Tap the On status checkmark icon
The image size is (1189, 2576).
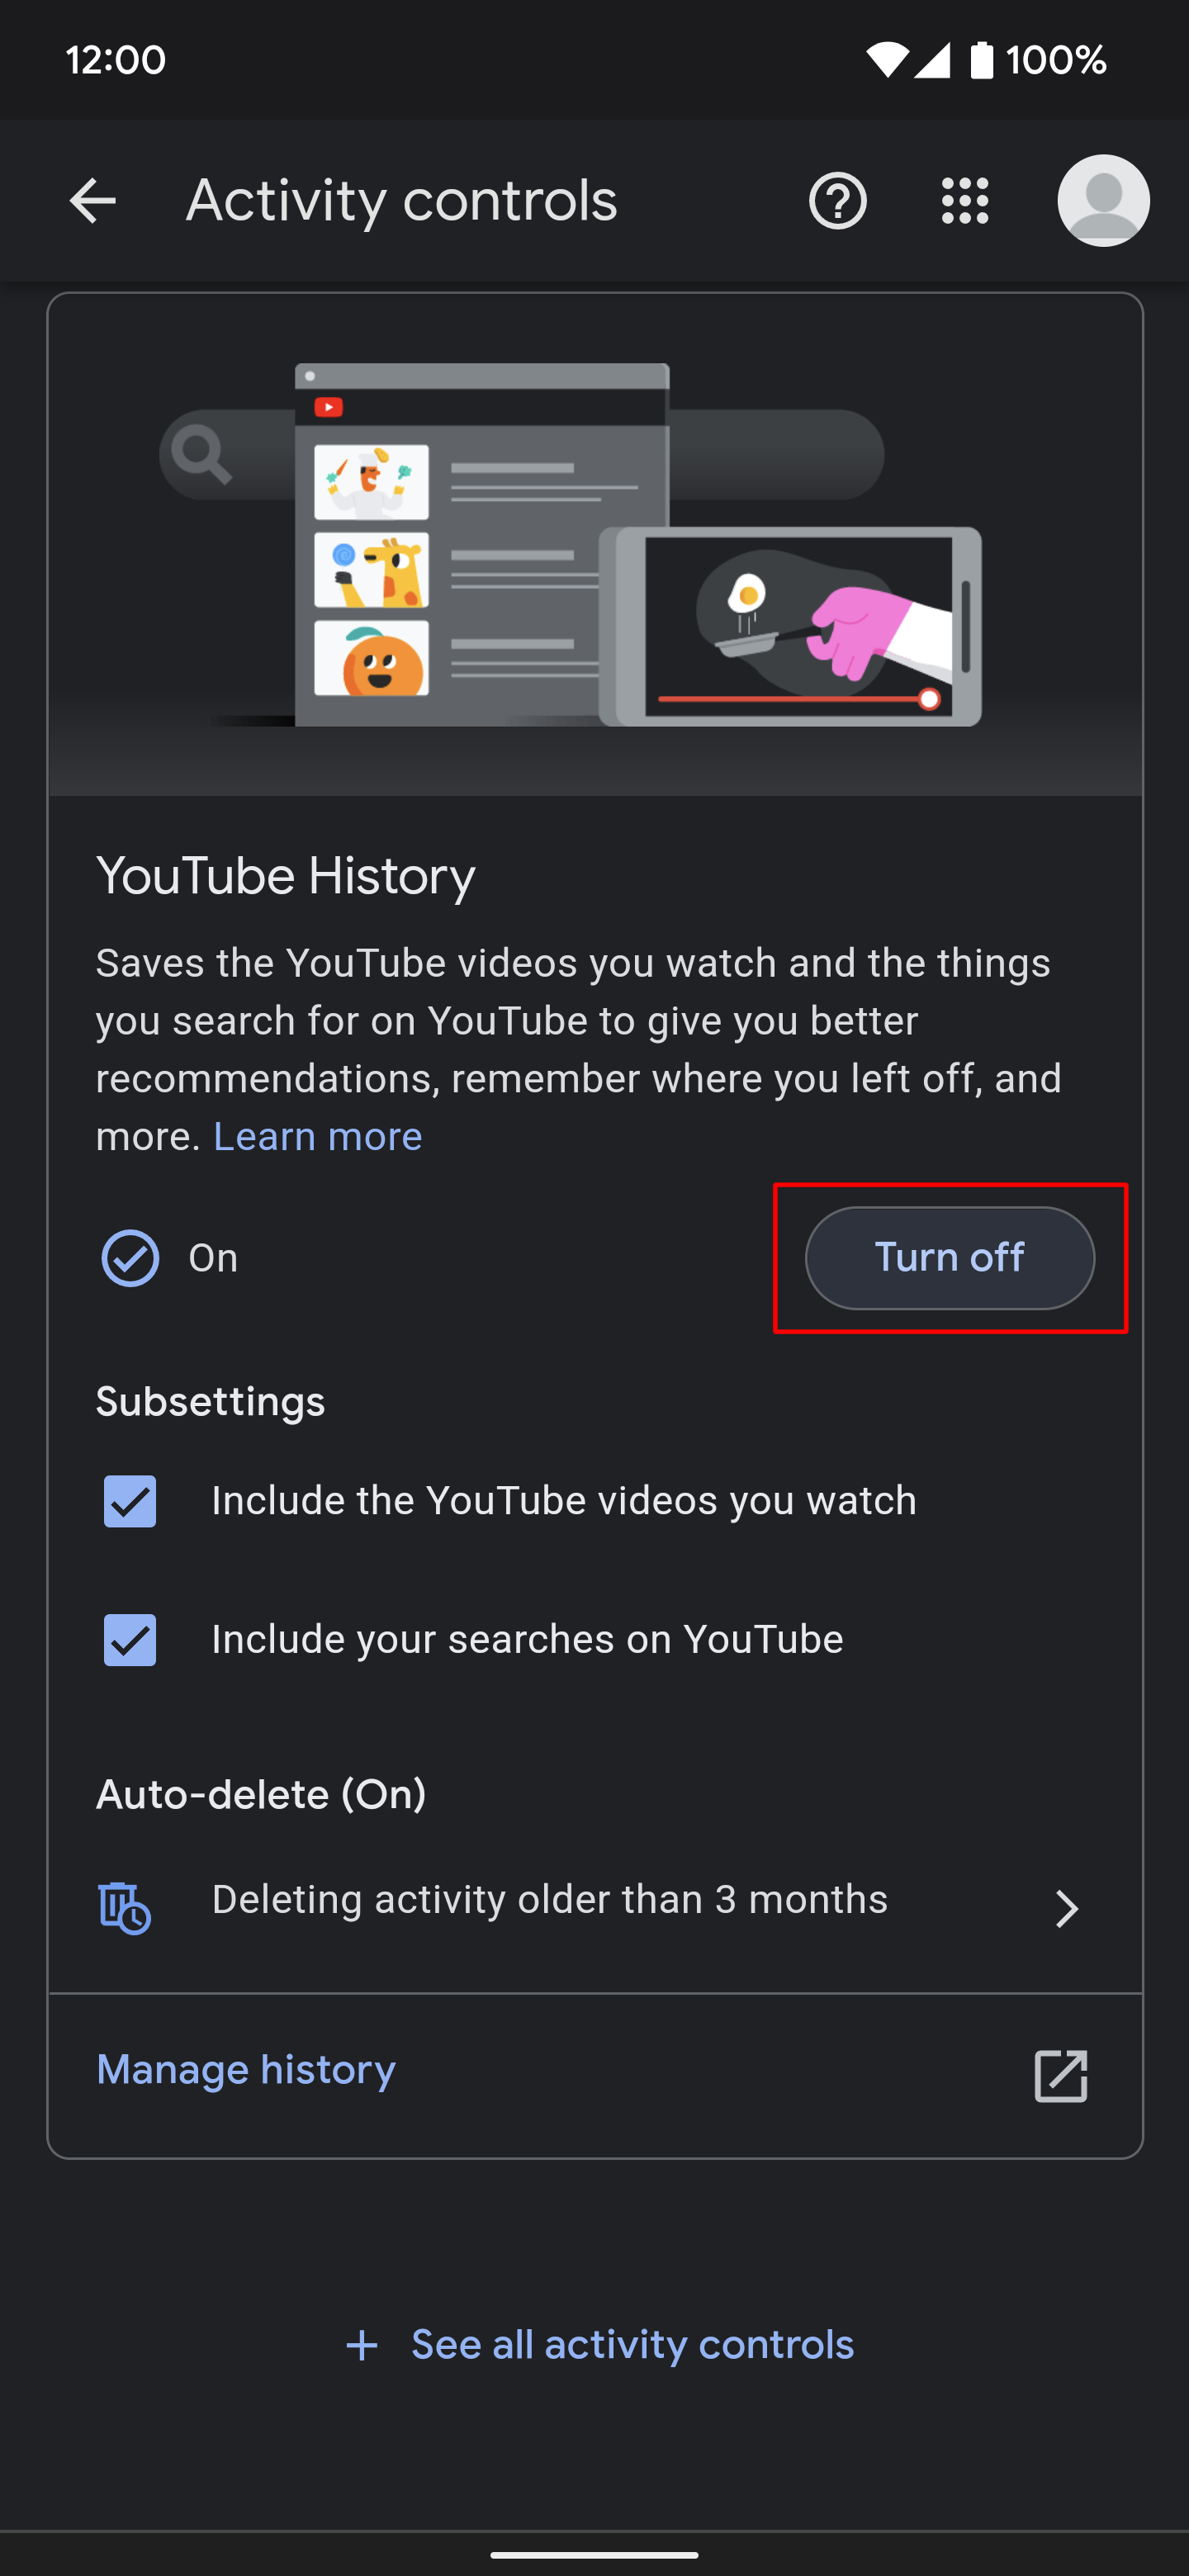tap(130, 1257)
